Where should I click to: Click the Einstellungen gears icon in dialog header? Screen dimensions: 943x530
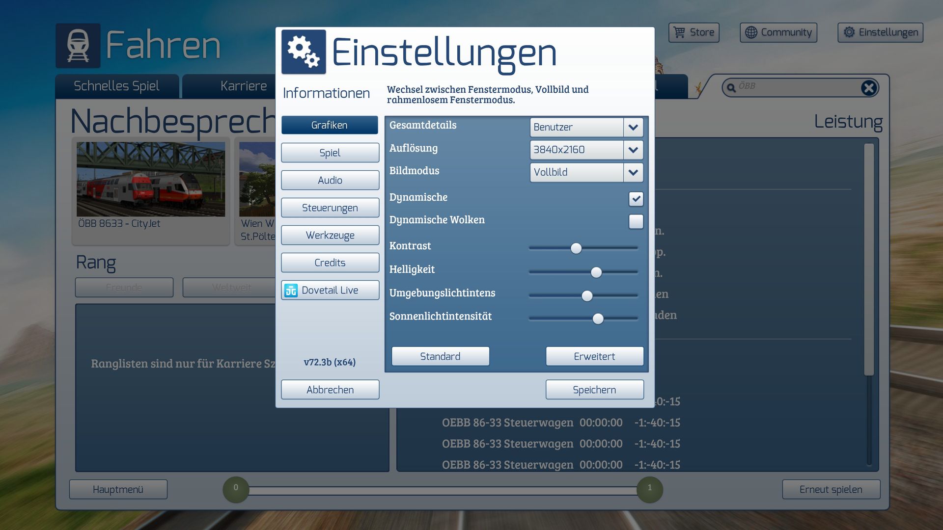(304, 52)
